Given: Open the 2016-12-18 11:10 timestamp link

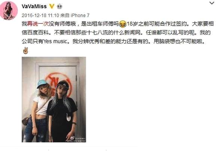Looking at the screenshot, I should (40, 15).
